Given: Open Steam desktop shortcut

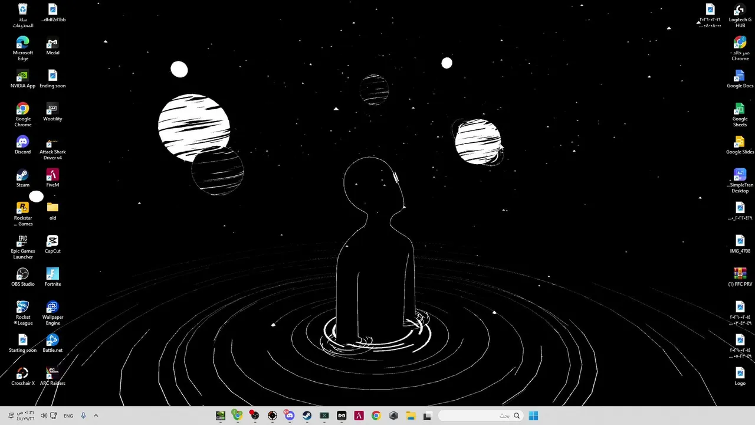Looking at the screenshot, I should click(22, 178).
